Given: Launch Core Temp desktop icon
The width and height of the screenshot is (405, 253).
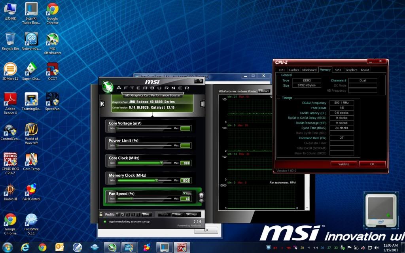Looking at the screenshot, I should tap(31, 162).
